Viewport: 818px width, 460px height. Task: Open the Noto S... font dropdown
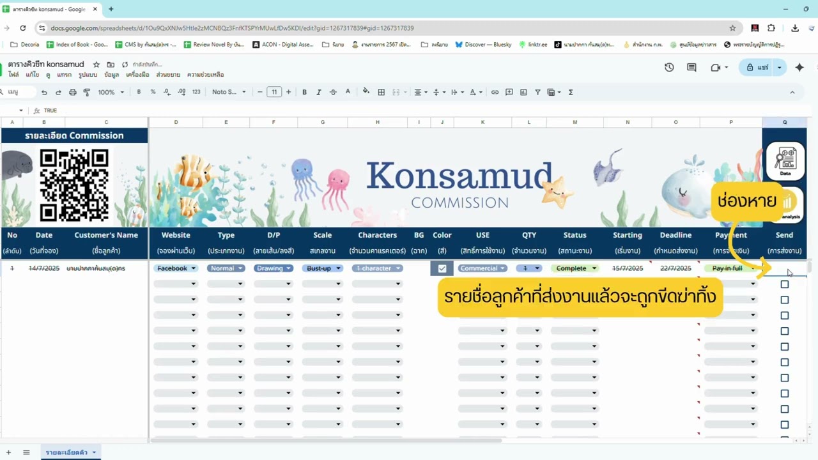pyautogui.click(x=229, y=92)
